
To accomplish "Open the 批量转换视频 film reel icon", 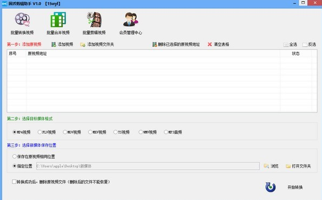I will [22, 20].
